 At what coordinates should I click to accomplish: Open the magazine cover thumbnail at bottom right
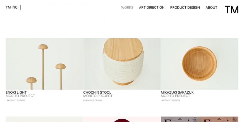click(x=200, y=119)
